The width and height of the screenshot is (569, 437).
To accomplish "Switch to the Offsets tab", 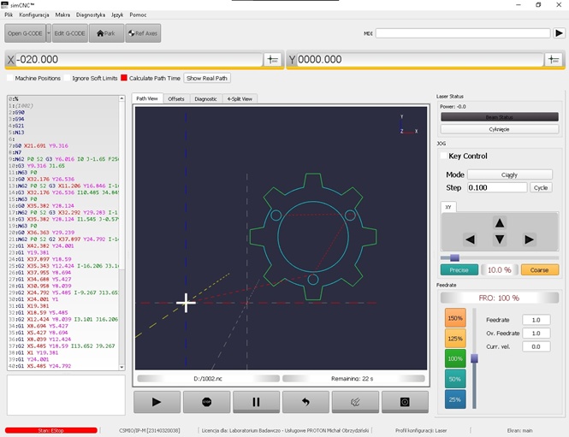I will coord(175,99).
